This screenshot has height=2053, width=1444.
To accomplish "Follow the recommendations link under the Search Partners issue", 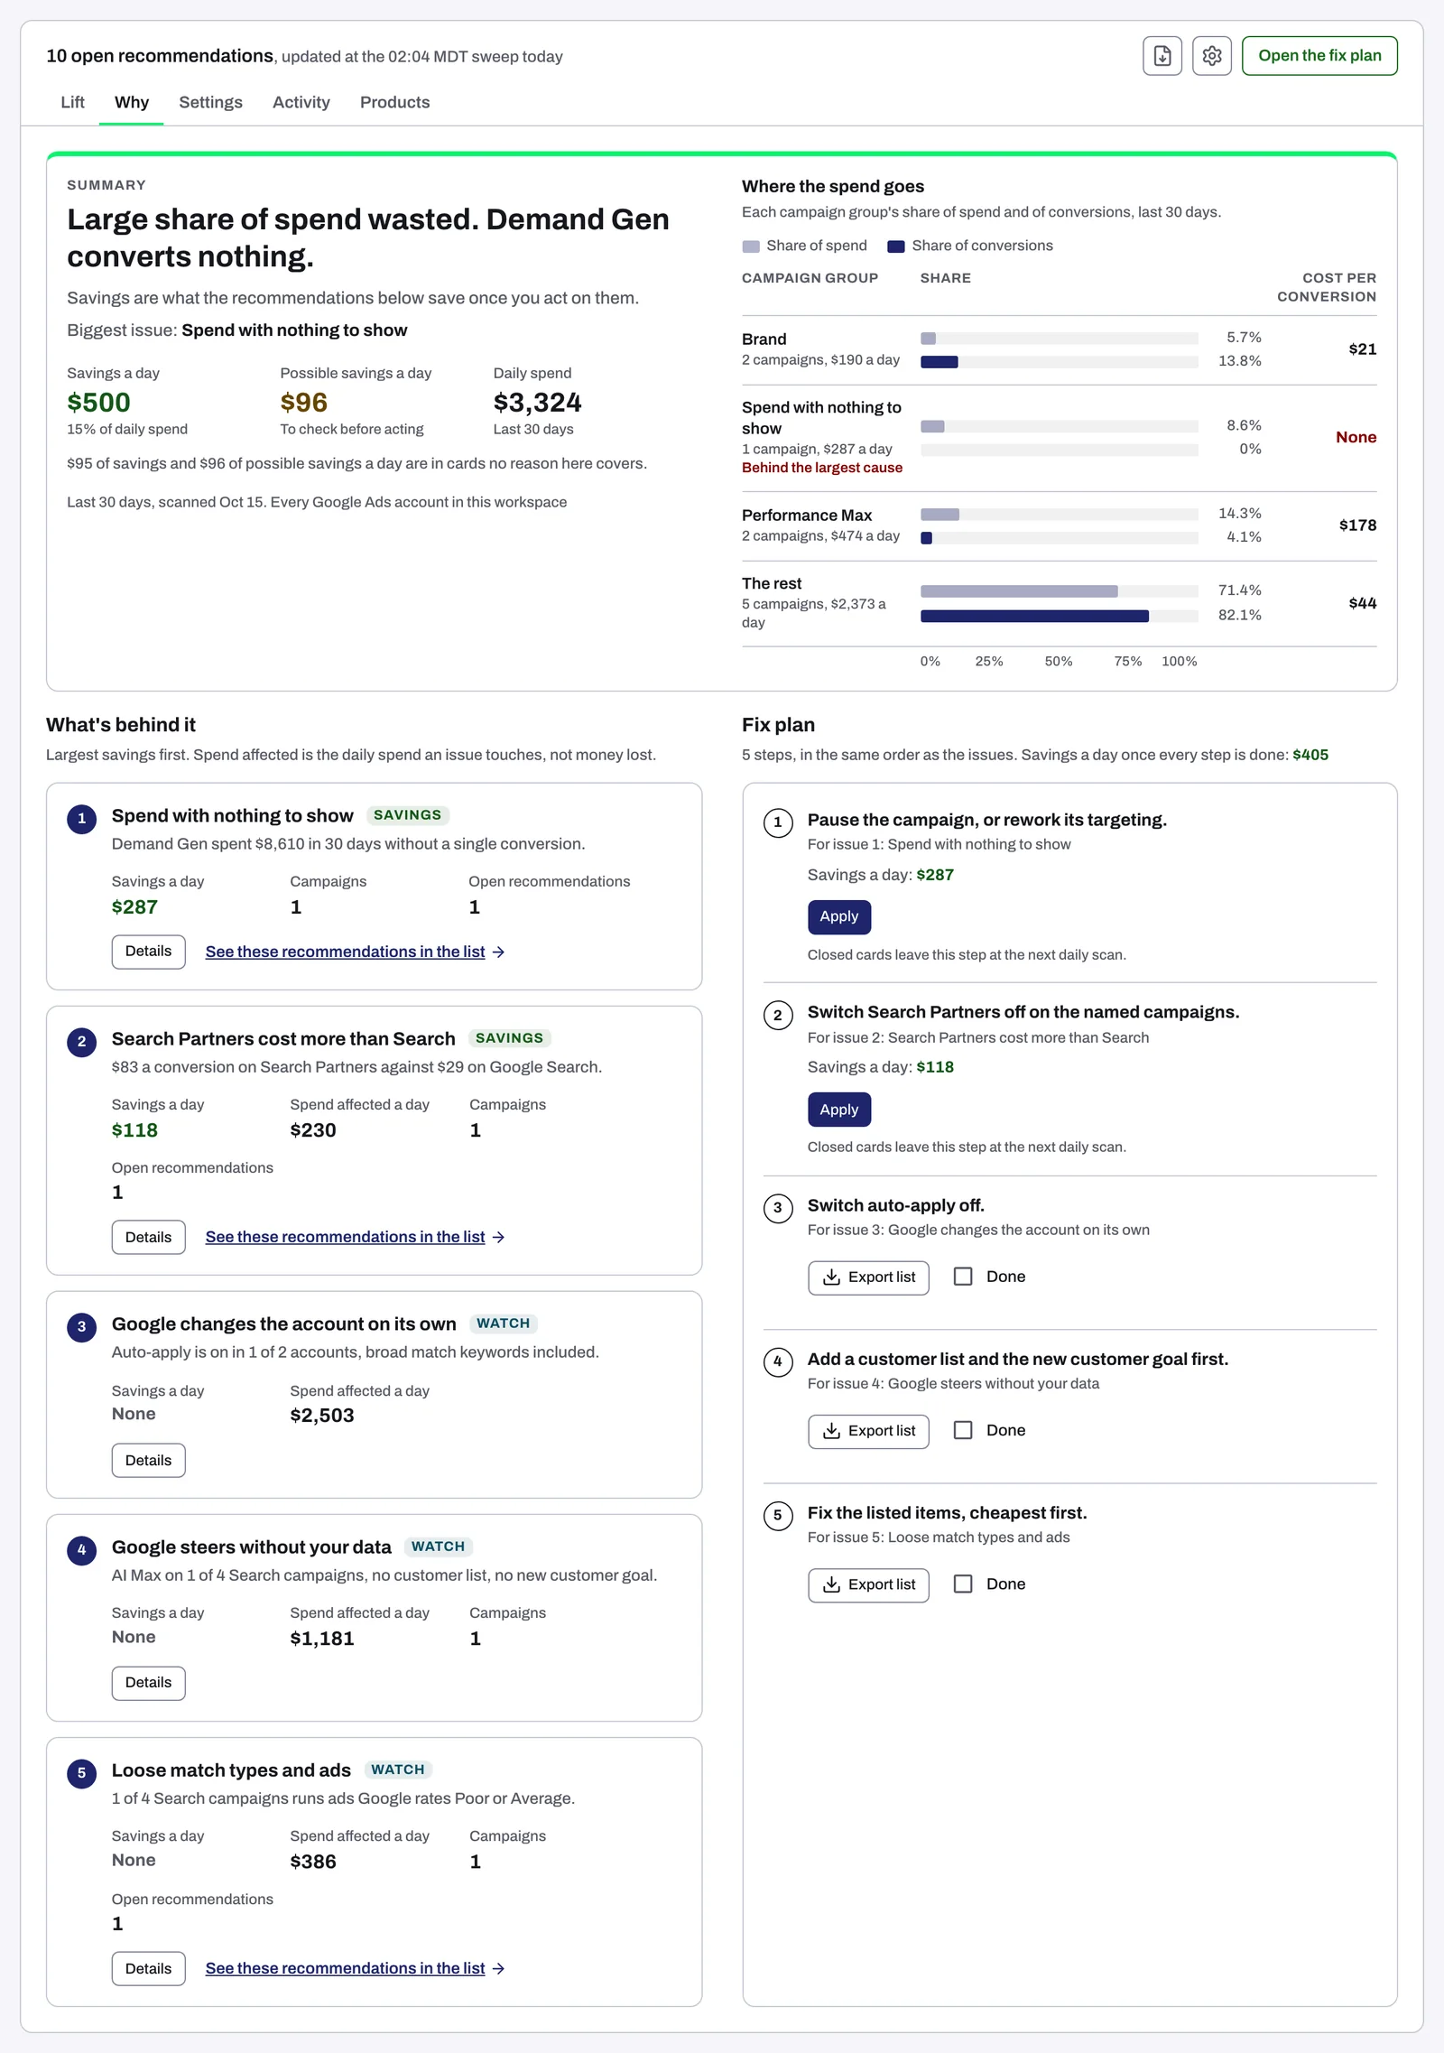I will click(x=355, y=1237).
